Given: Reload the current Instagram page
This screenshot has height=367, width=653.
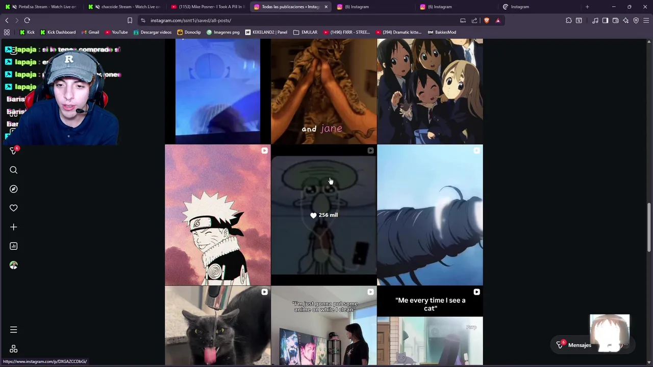Looking at the screenshot, I should pyautogui.click(x=27, y=20).
